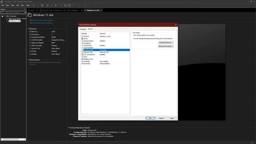Confirm settings with the OK button

pyautogui.click(x=150, y=118)
